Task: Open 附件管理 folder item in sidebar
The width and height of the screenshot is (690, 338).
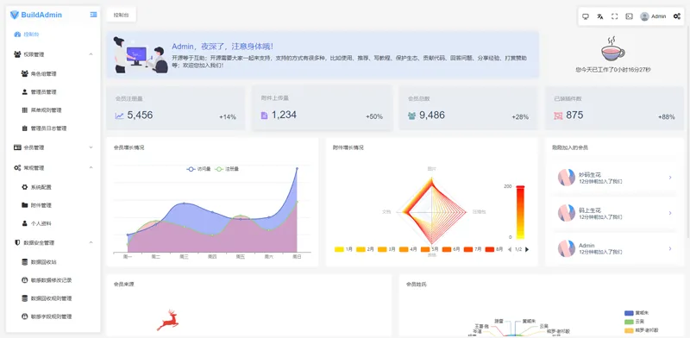Action: click(53, 205)
